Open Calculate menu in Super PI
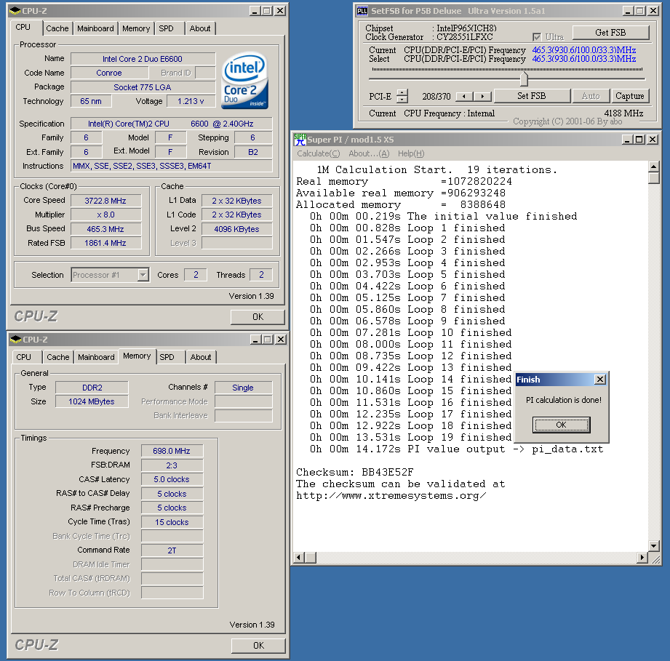Viewport: 670px width, 661px height. [x=319, y=153]
